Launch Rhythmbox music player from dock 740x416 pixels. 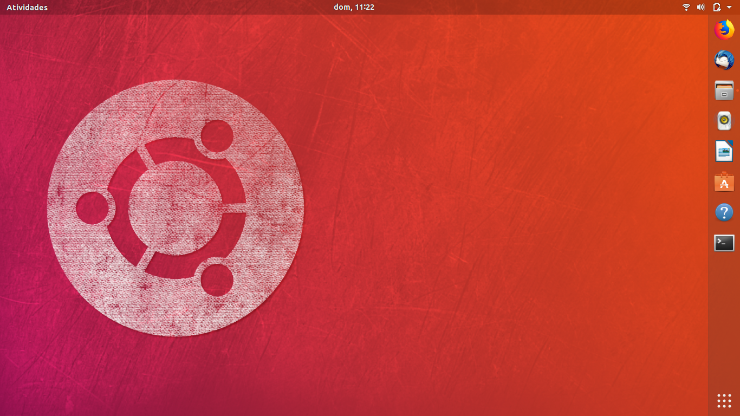724,121
